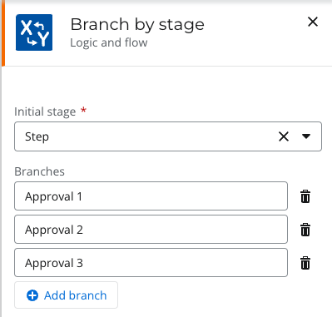Edit the Approval 1 branch name field
332x317 pixels.
point(151,196)
